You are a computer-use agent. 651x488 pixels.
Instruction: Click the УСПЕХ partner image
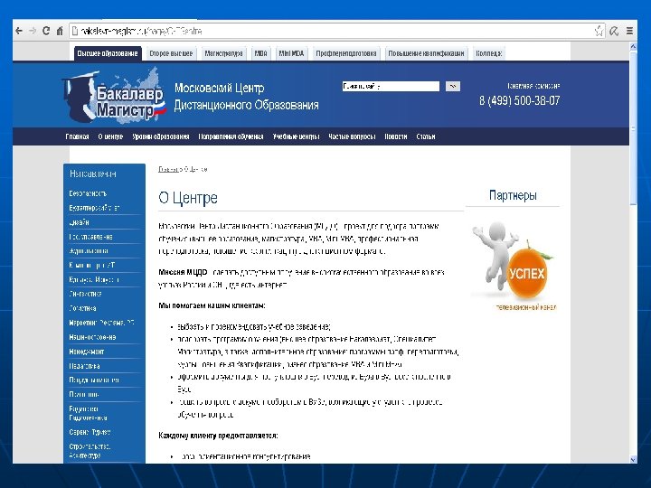pos(514,261)
